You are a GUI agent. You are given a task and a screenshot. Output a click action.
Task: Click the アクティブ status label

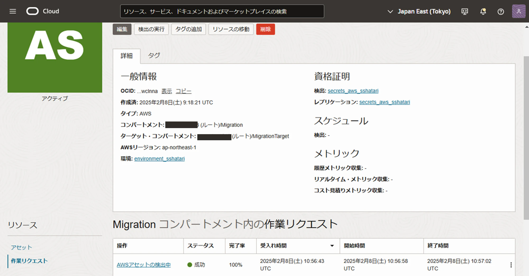(55, 99)
